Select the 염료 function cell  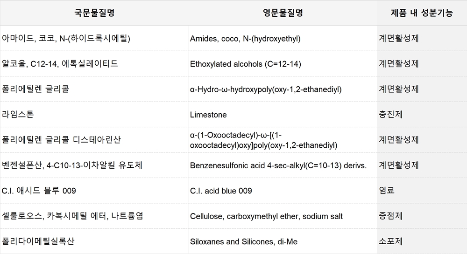click(x=422, y=191)
